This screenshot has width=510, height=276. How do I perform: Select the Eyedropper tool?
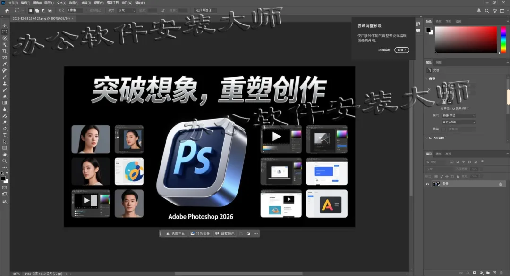coord(5,64)
